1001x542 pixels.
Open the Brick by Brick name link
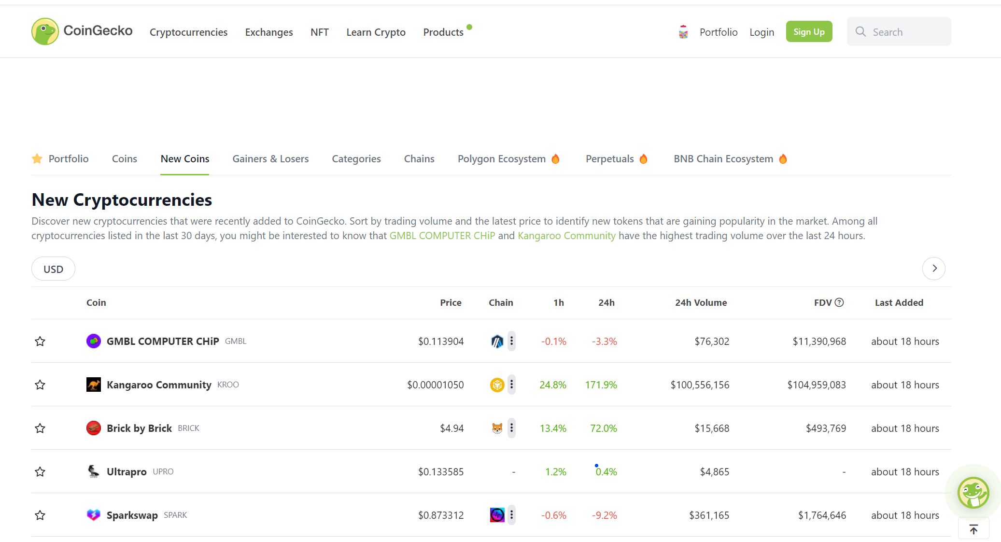click(139, 428)
